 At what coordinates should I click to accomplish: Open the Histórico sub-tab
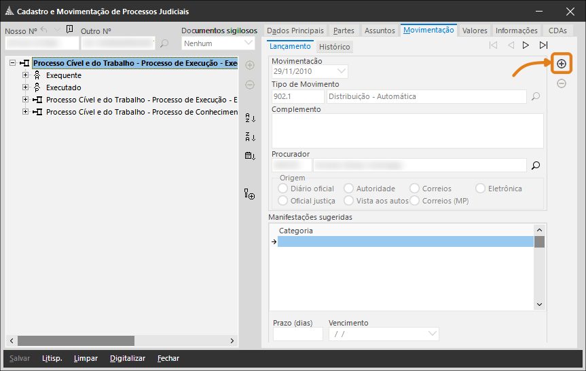[x=334, y=47]
